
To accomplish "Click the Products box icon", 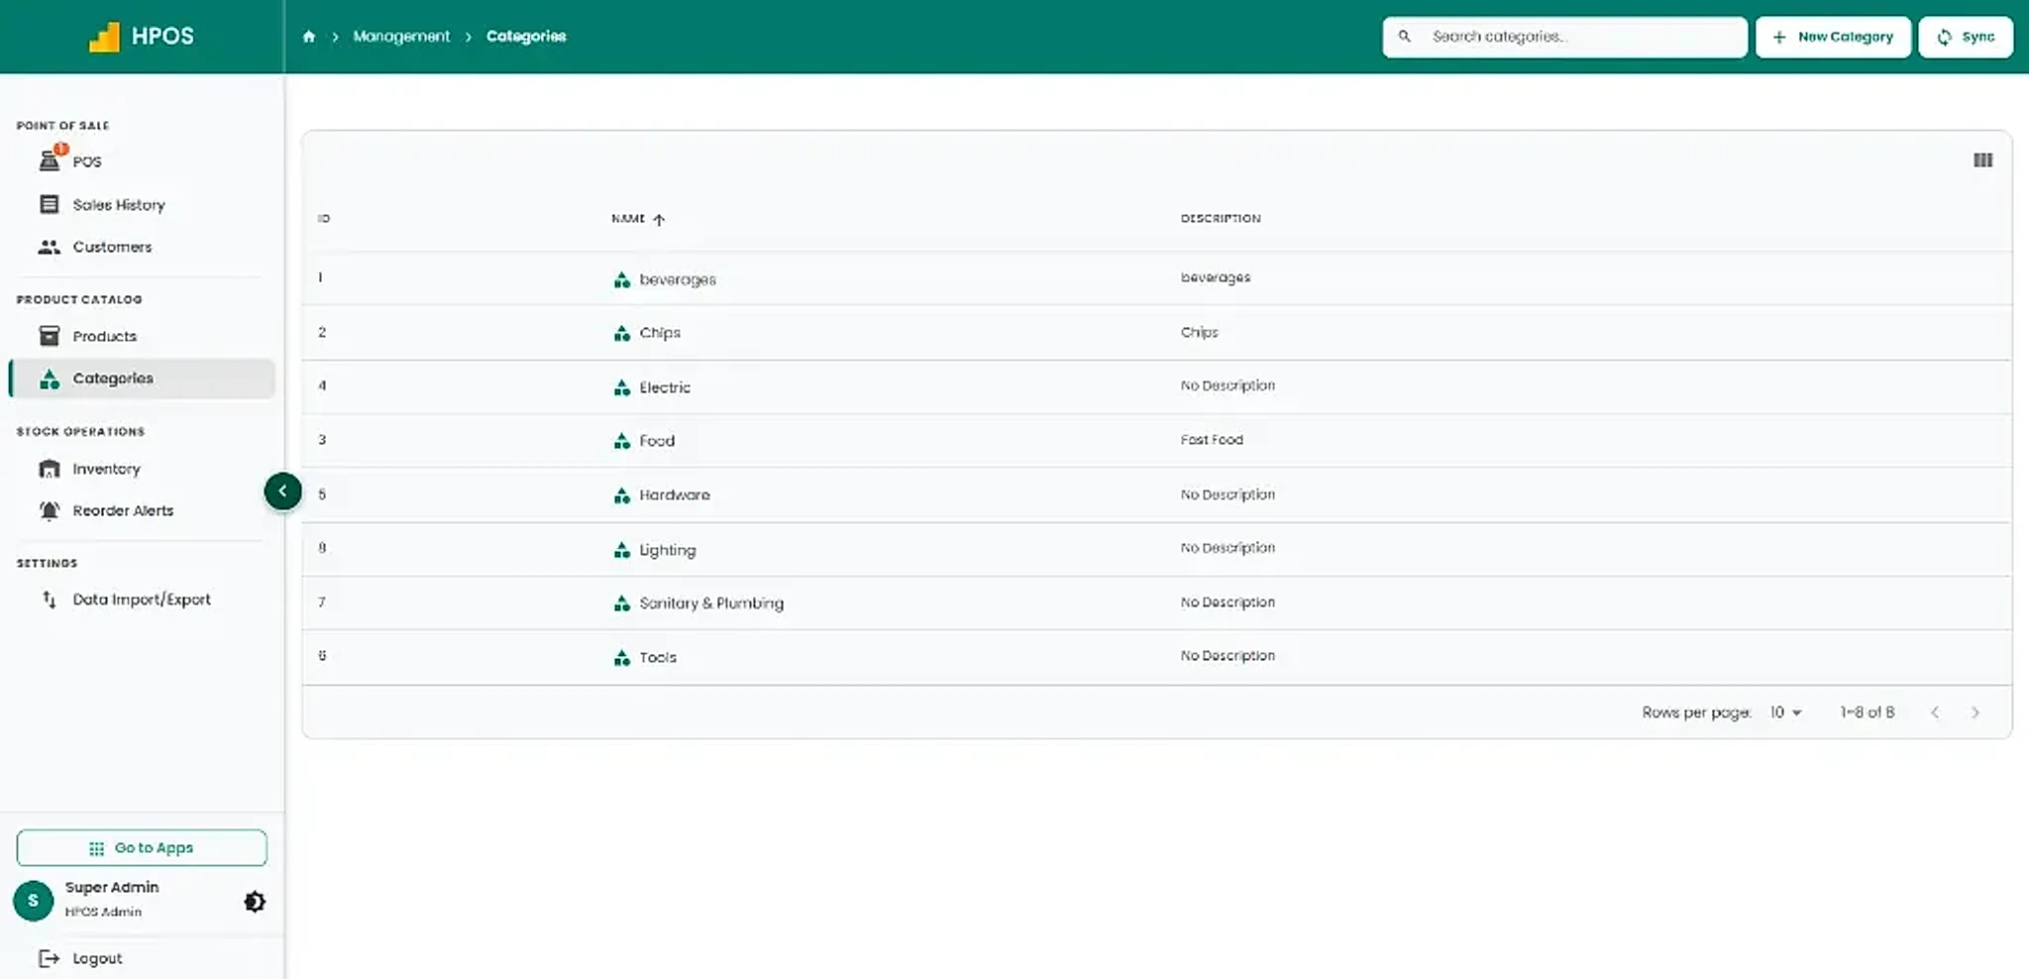I will coord(50,336).
